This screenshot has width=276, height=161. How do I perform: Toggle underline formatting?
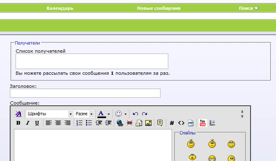click(37, 123)
